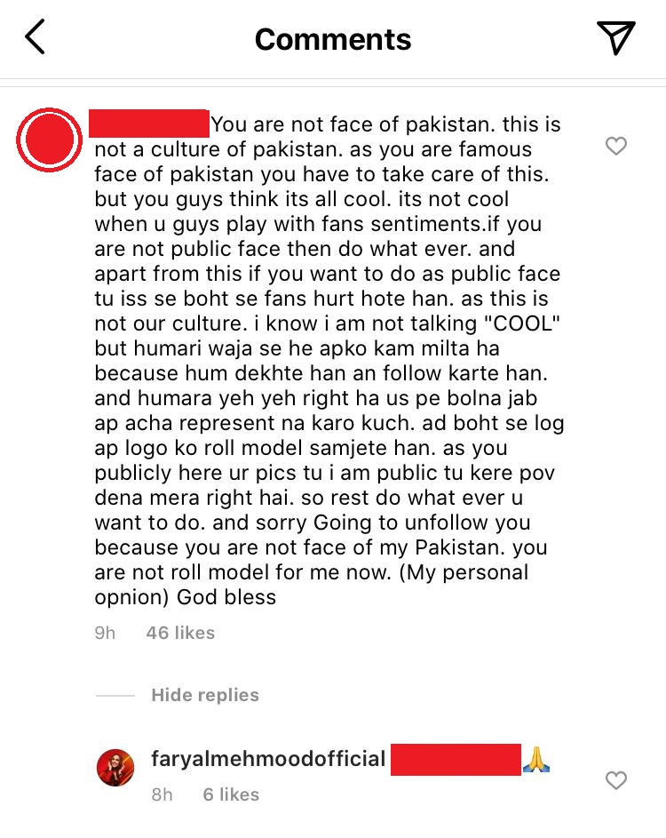The height and width of the screenshot is (838, 666).
Task: Tap the Comments header title
Action: [x=333, y=39]
